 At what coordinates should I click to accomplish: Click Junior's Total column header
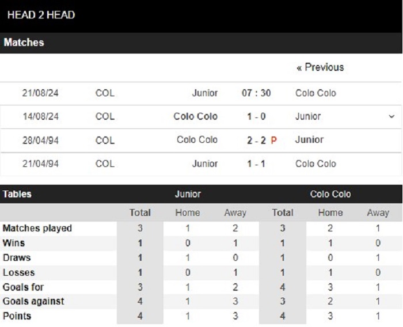(x=140, y=212)
